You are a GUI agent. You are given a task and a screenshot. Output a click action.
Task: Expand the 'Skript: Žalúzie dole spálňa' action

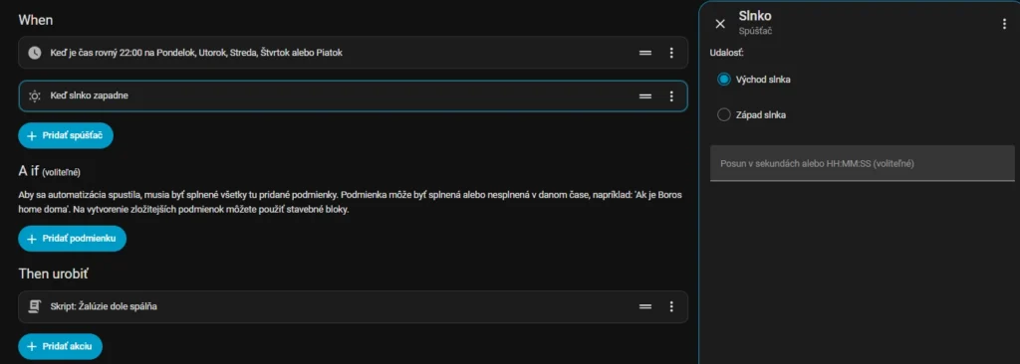click(x=353, y=306)
